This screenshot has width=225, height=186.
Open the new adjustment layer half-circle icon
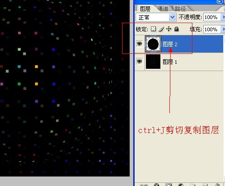coord(181,185)
